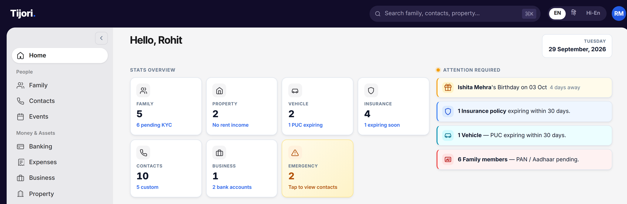The image size is (627, 204).
Task: Click the Emergency warning triangle icon
Action: tap(295, 153)
